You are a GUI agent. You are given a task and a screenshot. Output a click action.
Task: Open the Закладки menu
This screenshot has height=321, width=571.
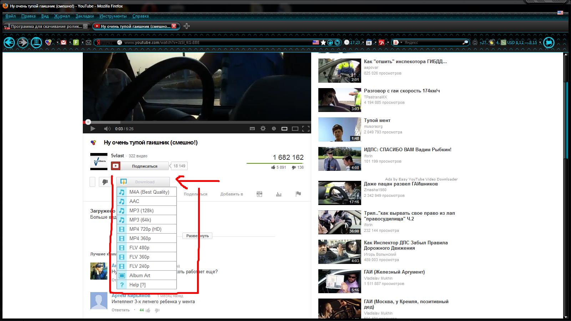tap(85, 16)
